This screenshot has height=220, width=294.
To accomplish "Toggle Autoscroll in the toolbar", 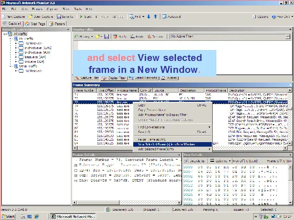I will tap(171, 16).
